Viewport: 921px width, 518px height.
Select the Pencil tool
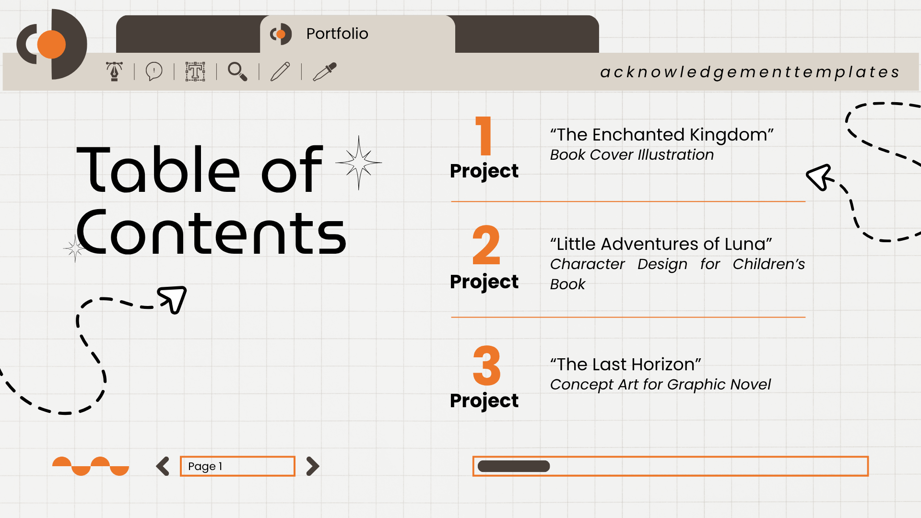coord(281,71)
